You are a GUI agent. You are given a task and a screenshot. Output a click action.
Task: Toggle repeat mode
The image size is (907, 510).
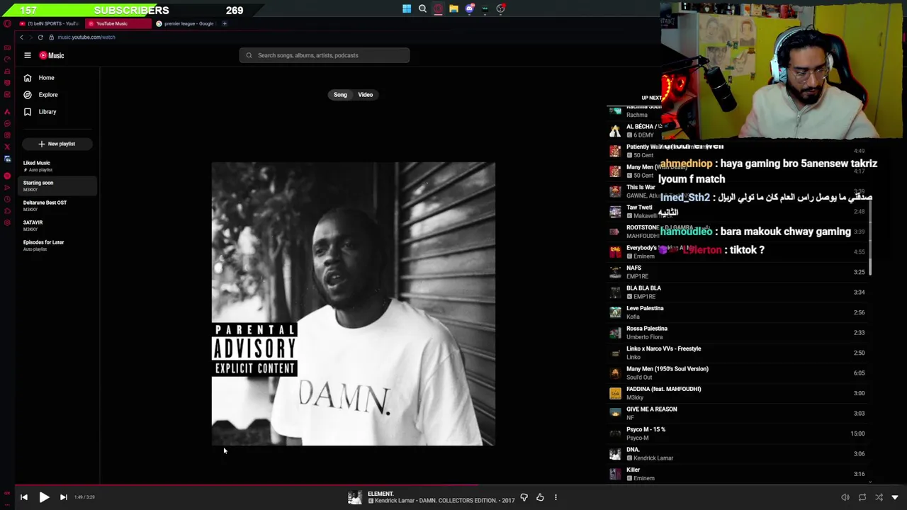pos(862,497)
